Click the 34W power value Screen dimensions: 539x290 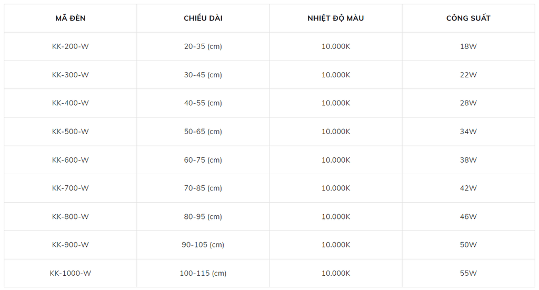[468, 132]
